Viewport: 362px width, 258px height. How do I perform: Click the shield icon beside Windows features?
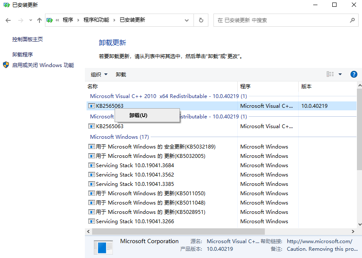point(6,65)
